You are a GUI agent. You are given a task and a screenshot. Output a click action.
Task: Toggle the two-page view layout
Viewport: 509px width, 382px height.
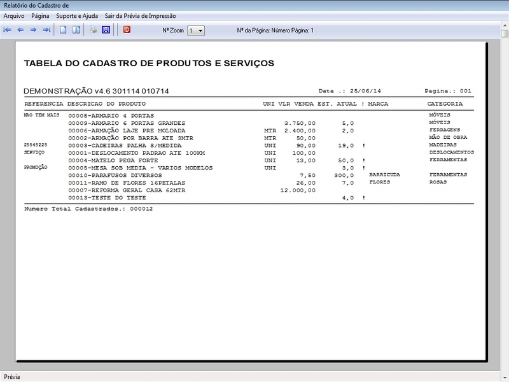(76, 28)
